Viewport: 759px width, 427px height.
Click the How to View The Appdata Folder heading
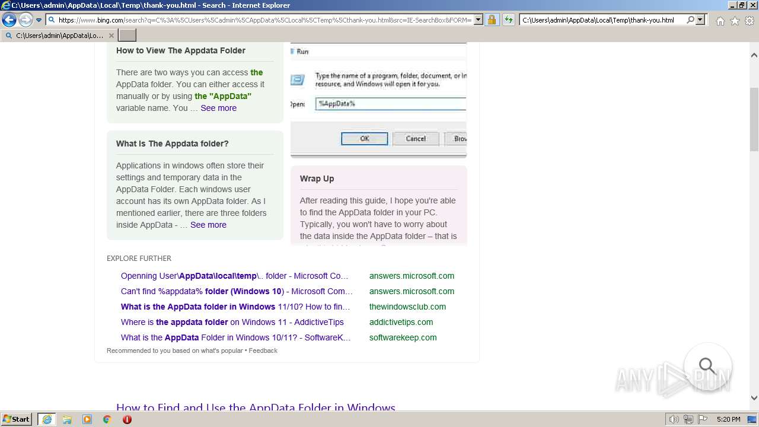tap(181, 50)
